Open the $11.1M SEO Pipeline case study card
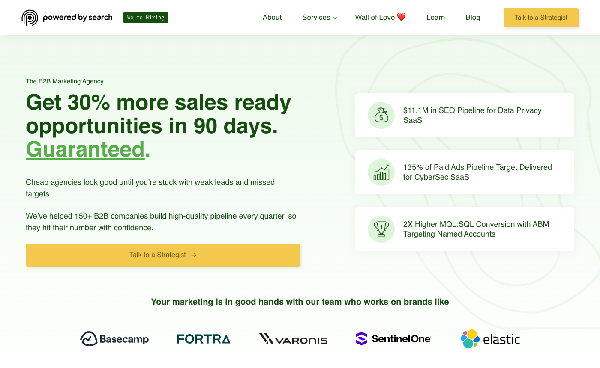The height and width of the screenshot is (368, 600). (465, 115)
